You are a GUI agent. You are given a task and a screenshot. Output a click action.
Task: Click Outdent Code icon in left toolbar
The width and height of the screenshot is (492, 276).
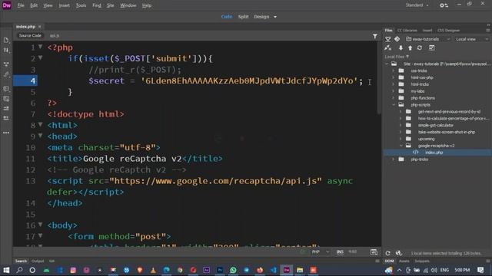pos(6,118)
